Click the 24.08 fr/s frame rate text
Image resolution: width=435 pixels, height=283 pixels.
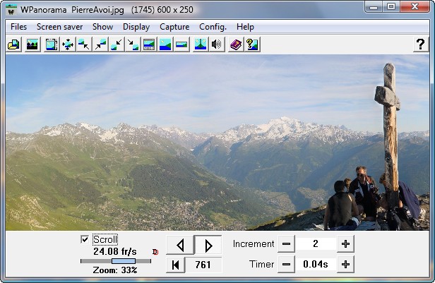click(115, 251)
